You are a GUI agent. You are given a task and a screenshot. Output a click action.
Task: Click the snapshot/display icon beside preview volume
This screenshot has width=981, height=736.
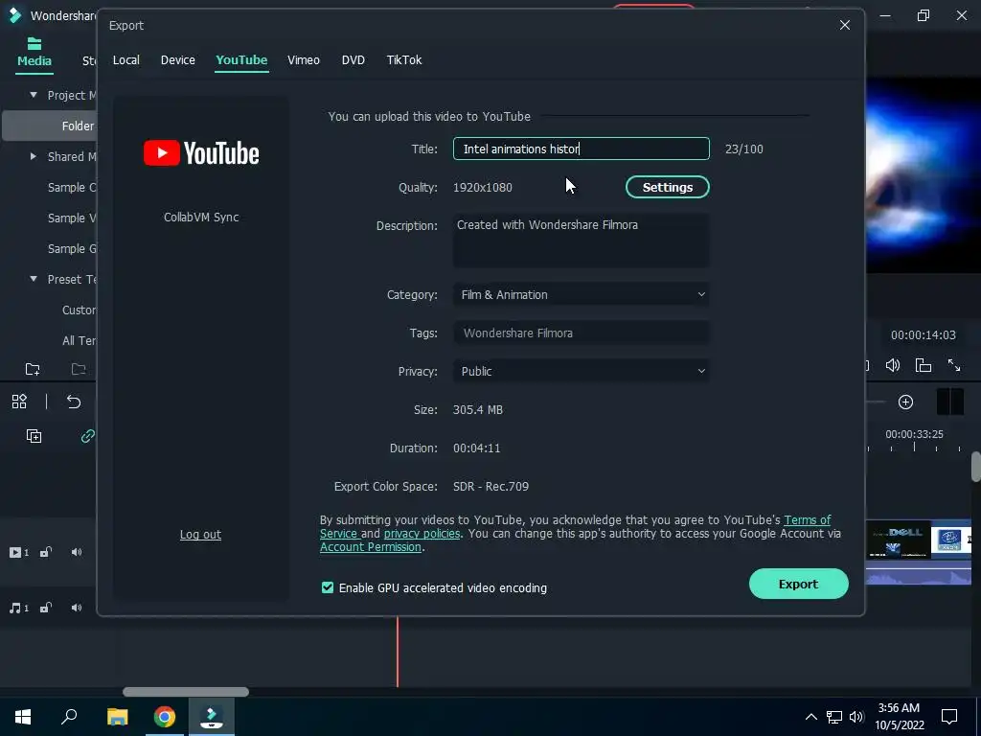click(x=924, y=365)
